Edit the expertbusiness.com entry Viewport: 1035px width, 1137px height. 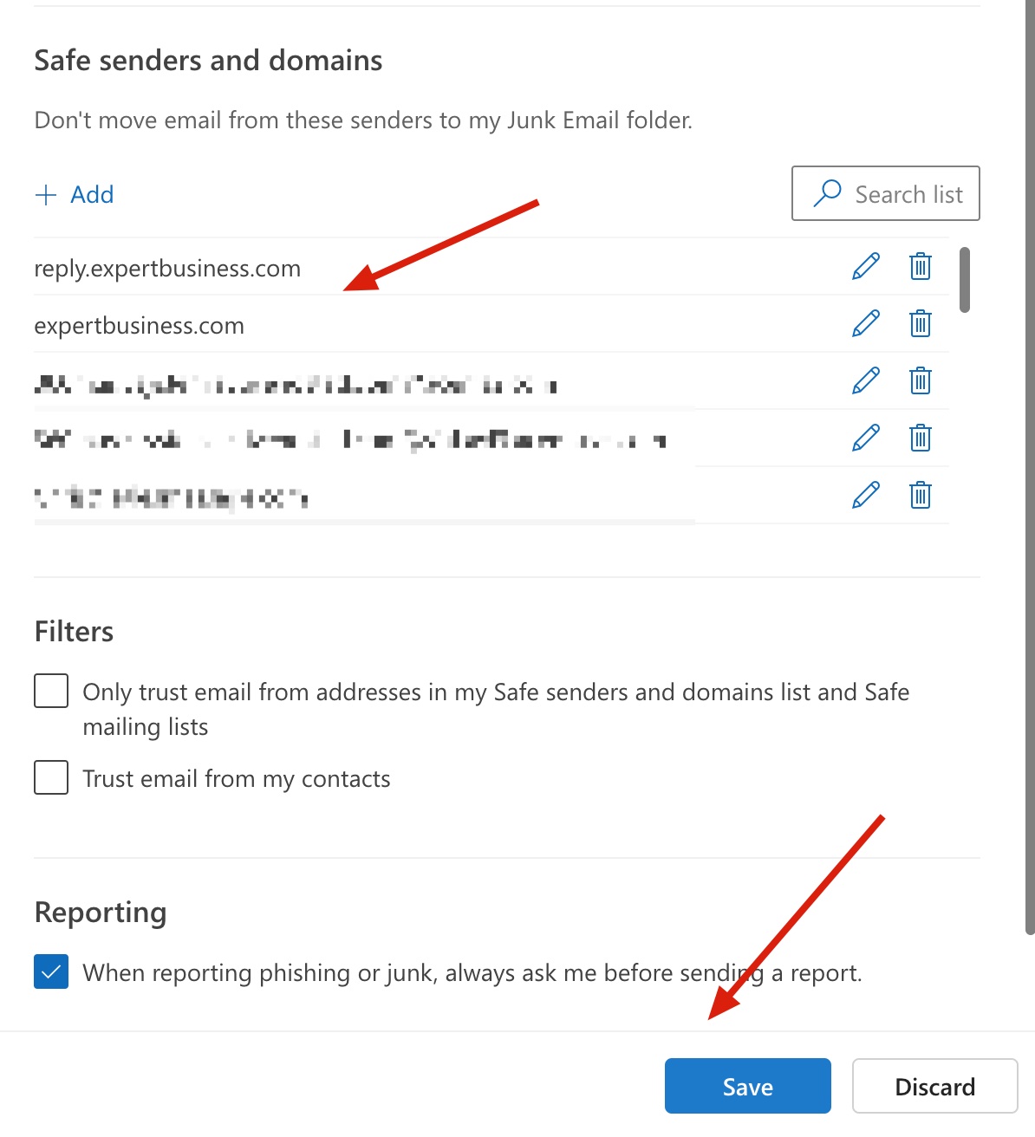click(x=866, y=324)
